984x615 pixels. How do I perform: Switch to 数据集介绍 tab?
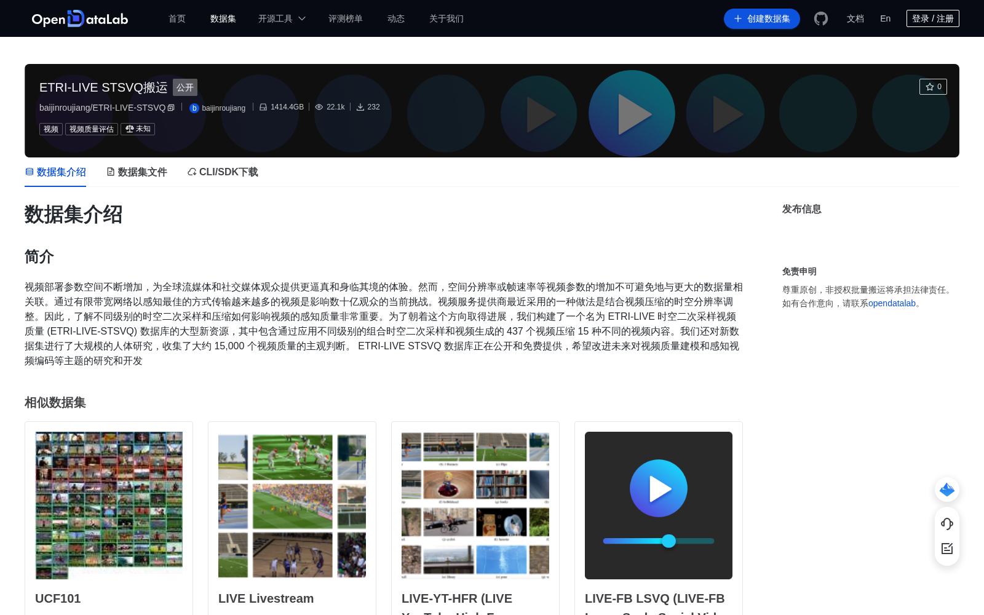(x=55, y=172)
